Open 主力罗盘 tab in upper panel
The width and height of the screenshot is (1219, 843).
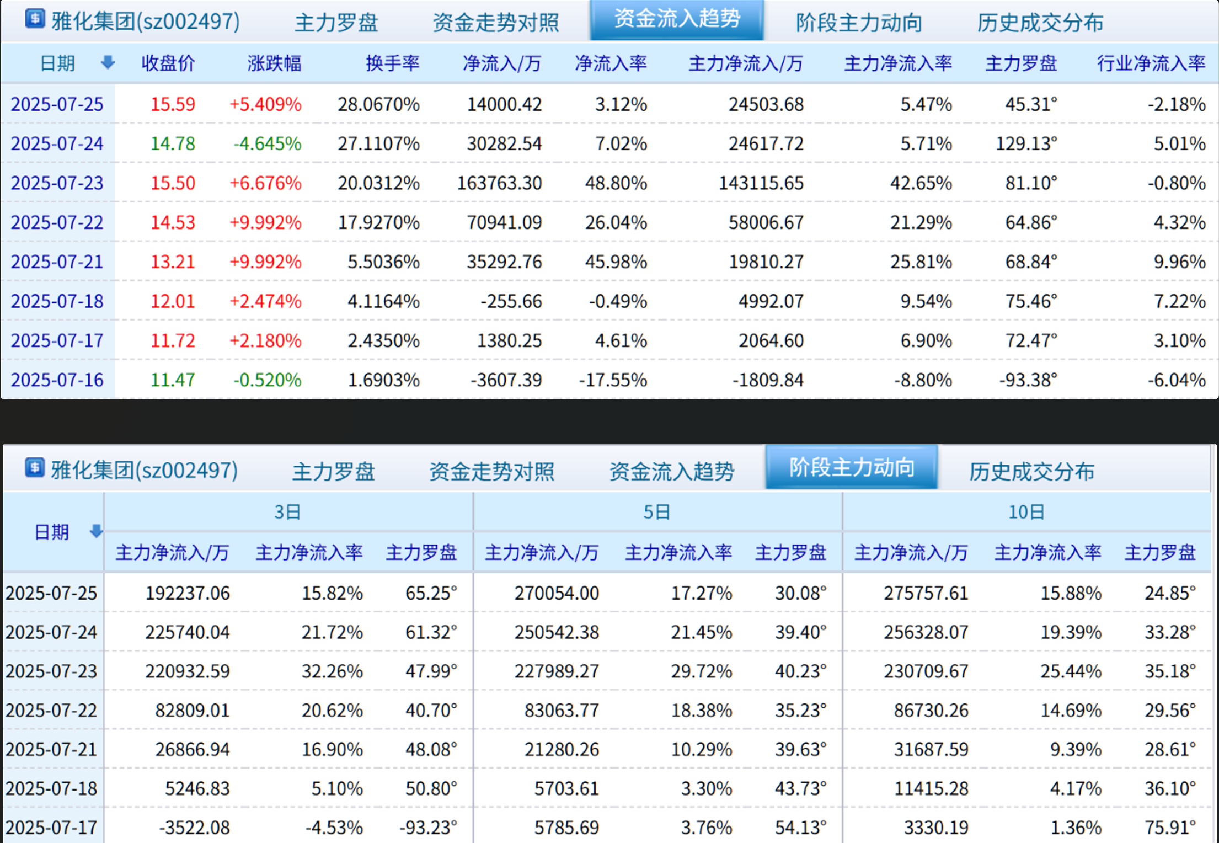point(336,23)
